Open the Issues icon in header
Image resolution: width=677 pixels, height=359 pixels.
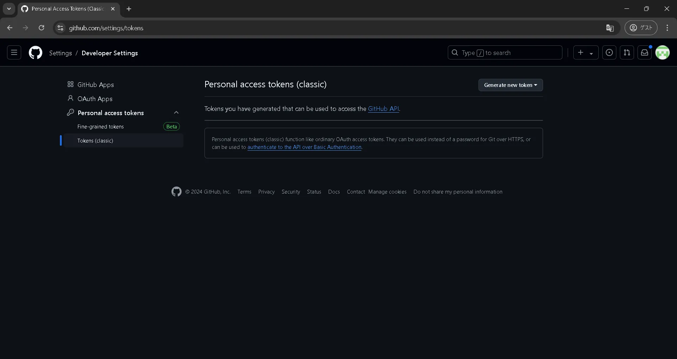pos(609,53)
